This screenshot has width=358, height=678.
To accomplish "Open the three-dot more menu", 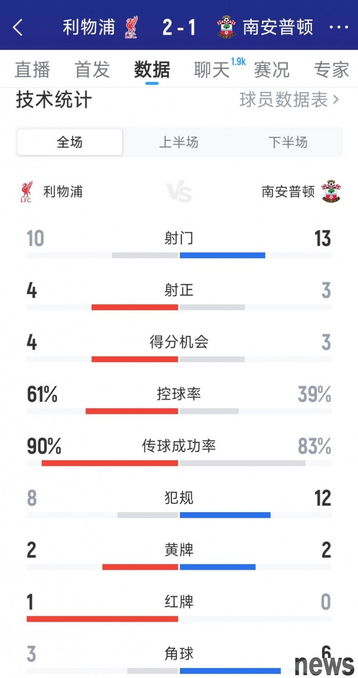I will (x=339, y=27).
